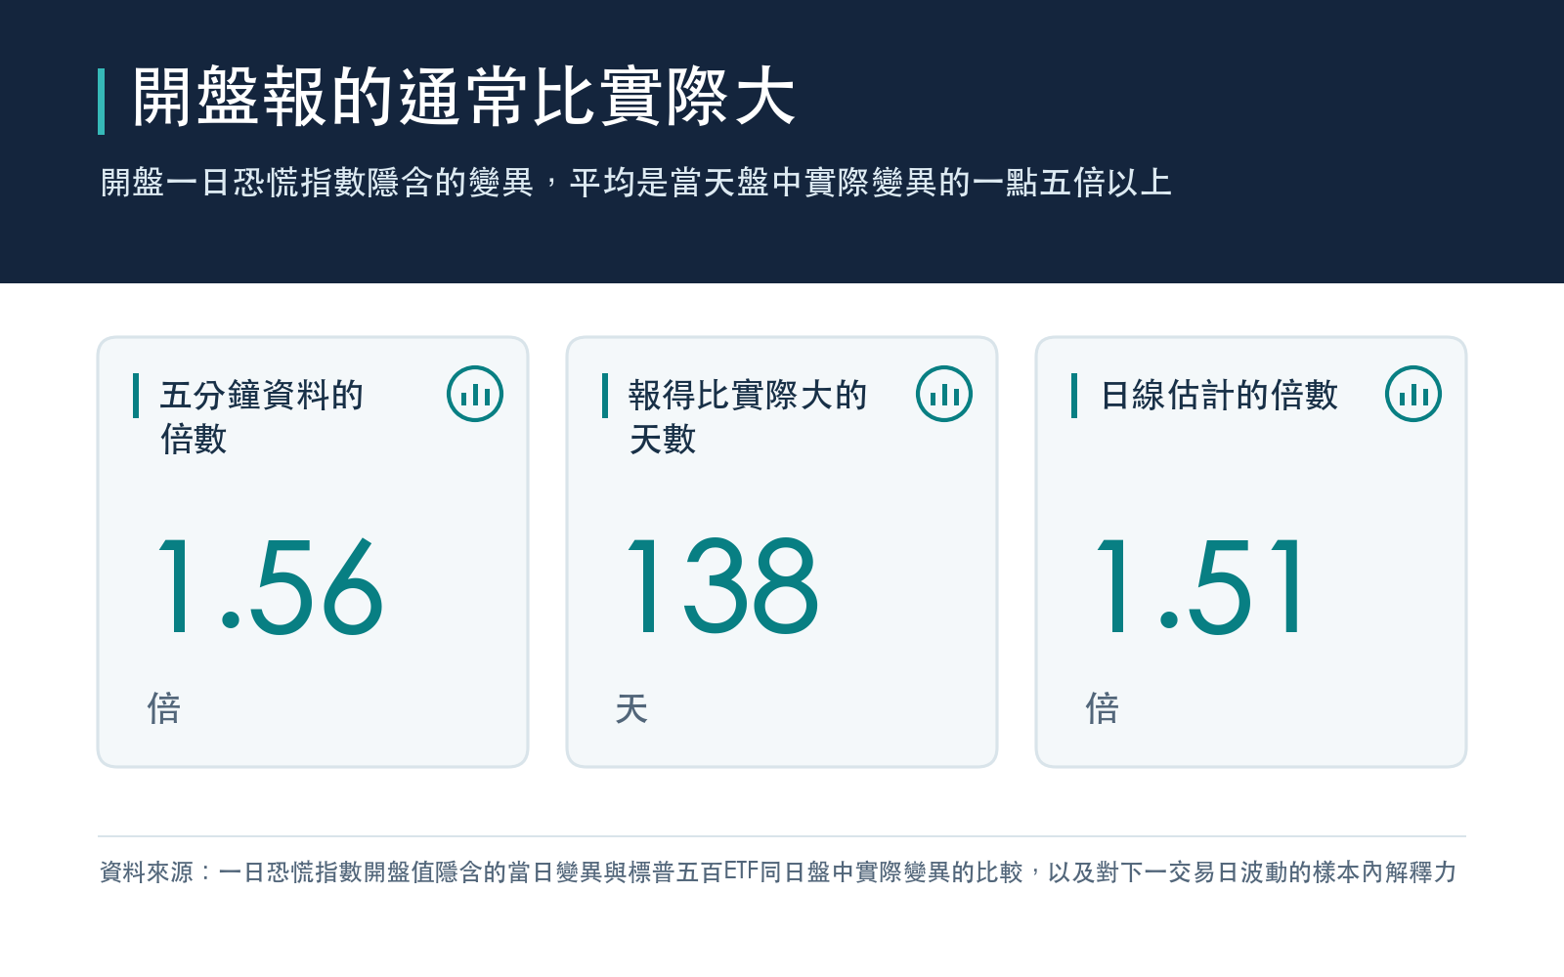
Task: Click the value 1.56
Action: 270,587
